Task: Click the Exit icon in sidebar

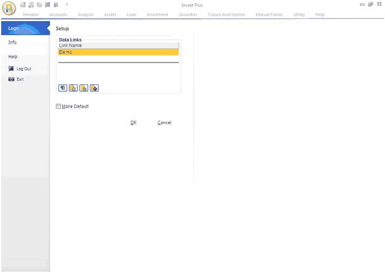Action: 12,79
